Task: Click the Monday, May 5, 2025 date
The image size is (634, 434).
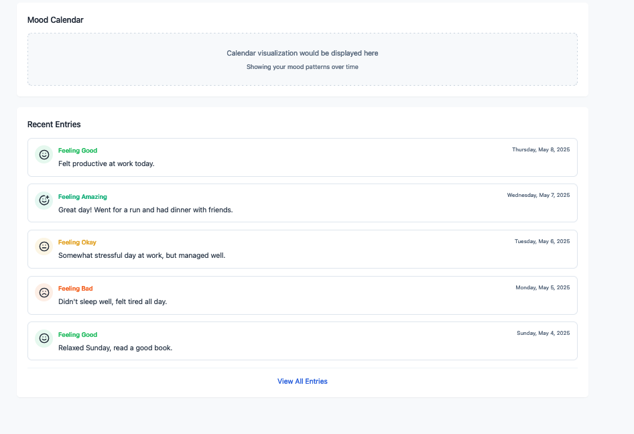Action: click(x=542, y=287)
